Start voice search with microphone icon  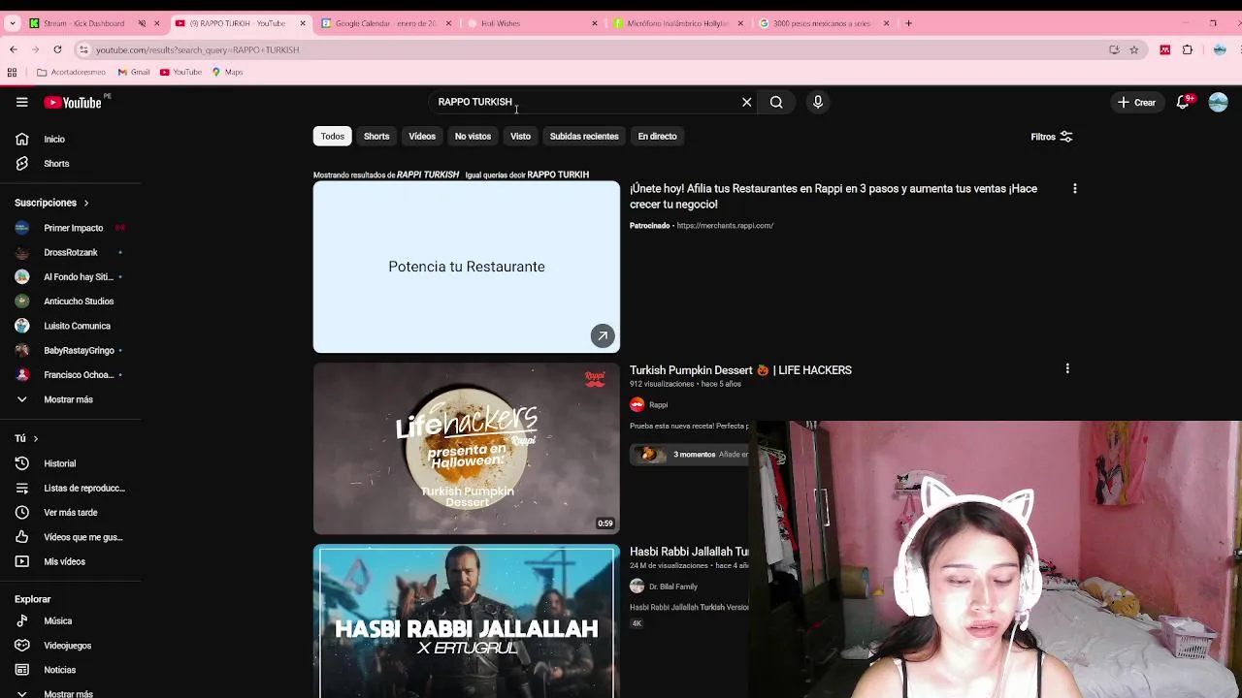coord(818,102)
